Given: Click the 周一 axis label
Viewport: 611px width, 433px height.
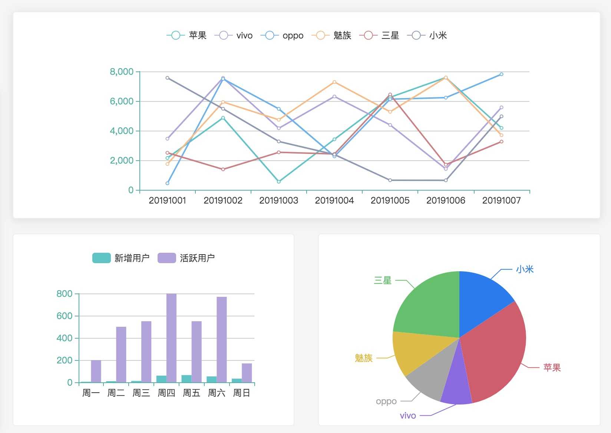Looking at the screenshot, I should (x=91, y=393).
